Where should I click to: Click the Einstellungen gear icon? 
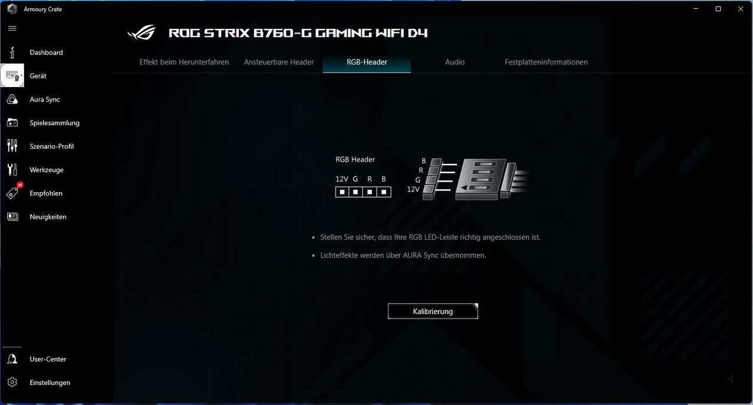pyautogui.click(x=12, y=383)
